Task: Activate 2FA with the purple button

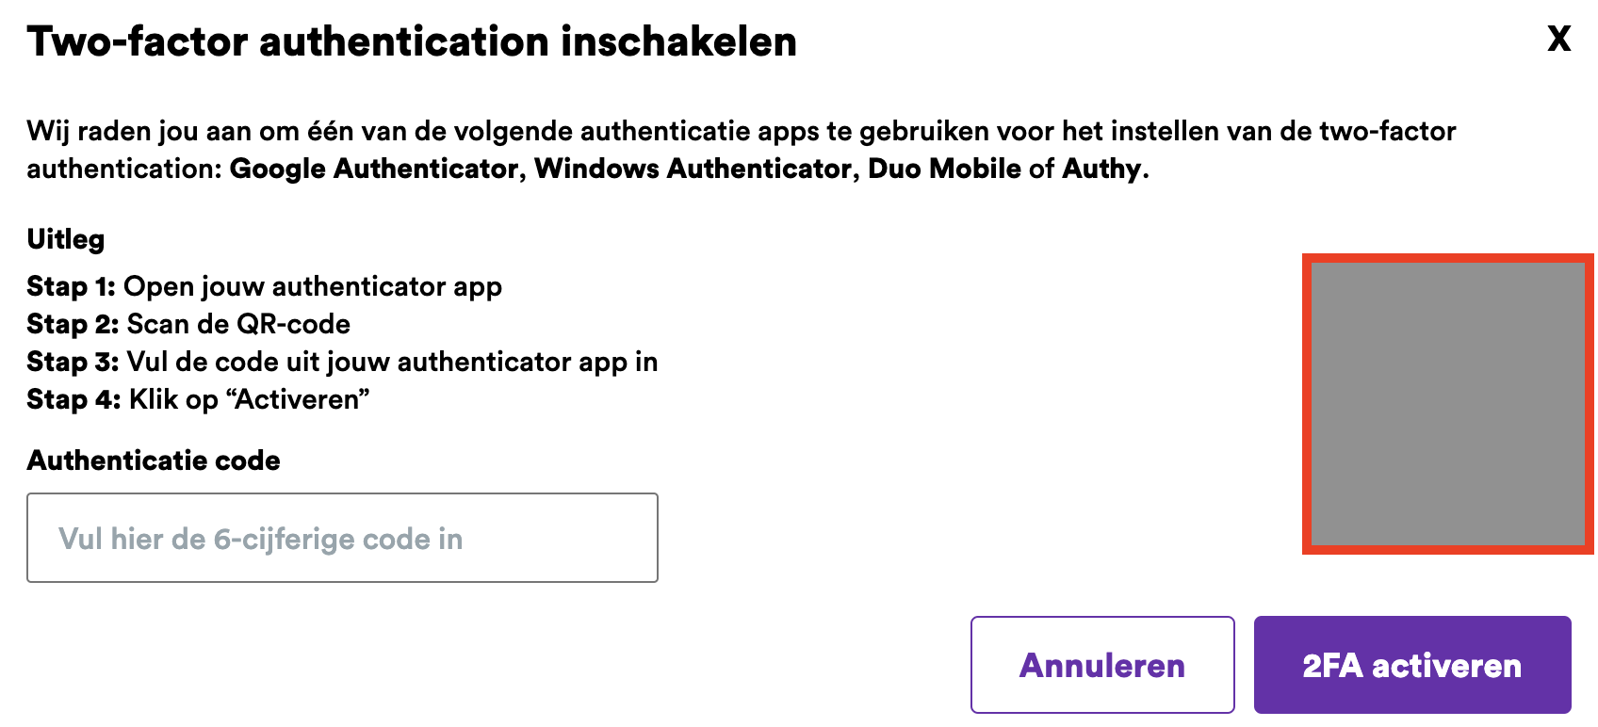Action: (1411, 665)
